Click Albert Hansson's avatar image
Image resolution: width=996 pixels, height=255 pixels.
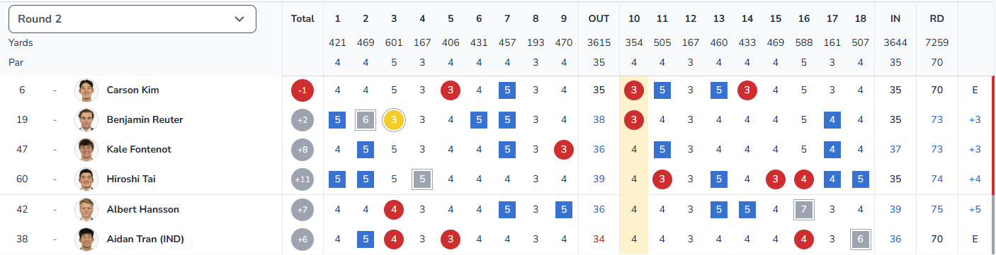(86, 210)
